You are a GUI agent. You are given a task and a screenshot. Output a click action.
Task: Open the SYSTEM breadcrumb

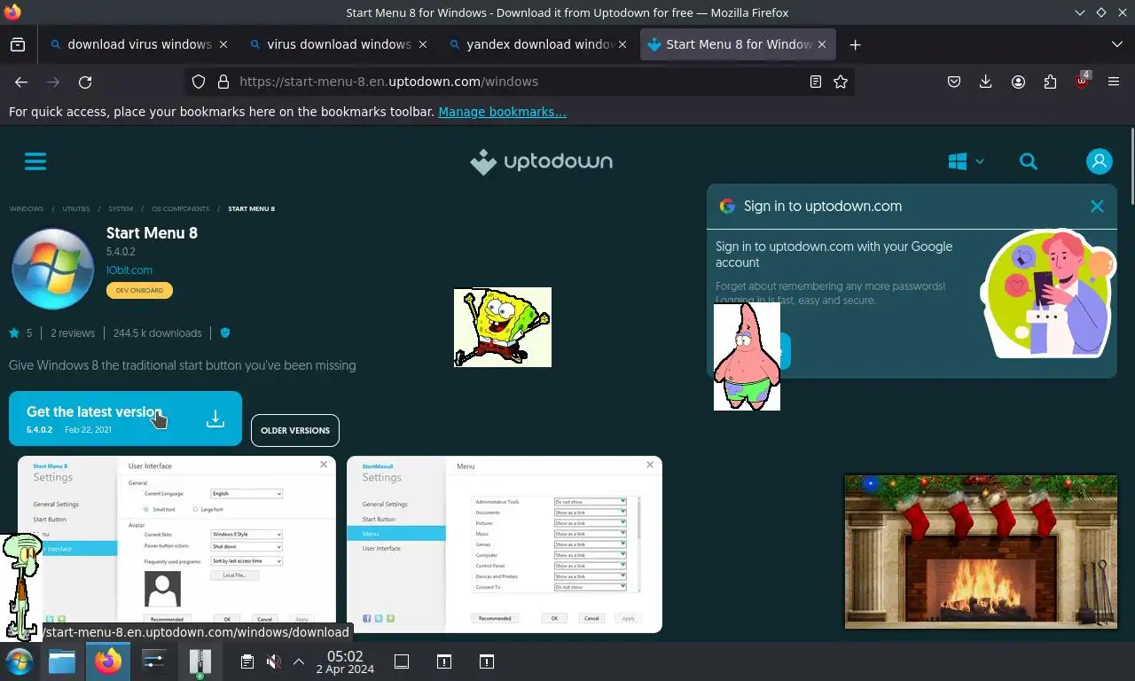(x=121, y=209)
